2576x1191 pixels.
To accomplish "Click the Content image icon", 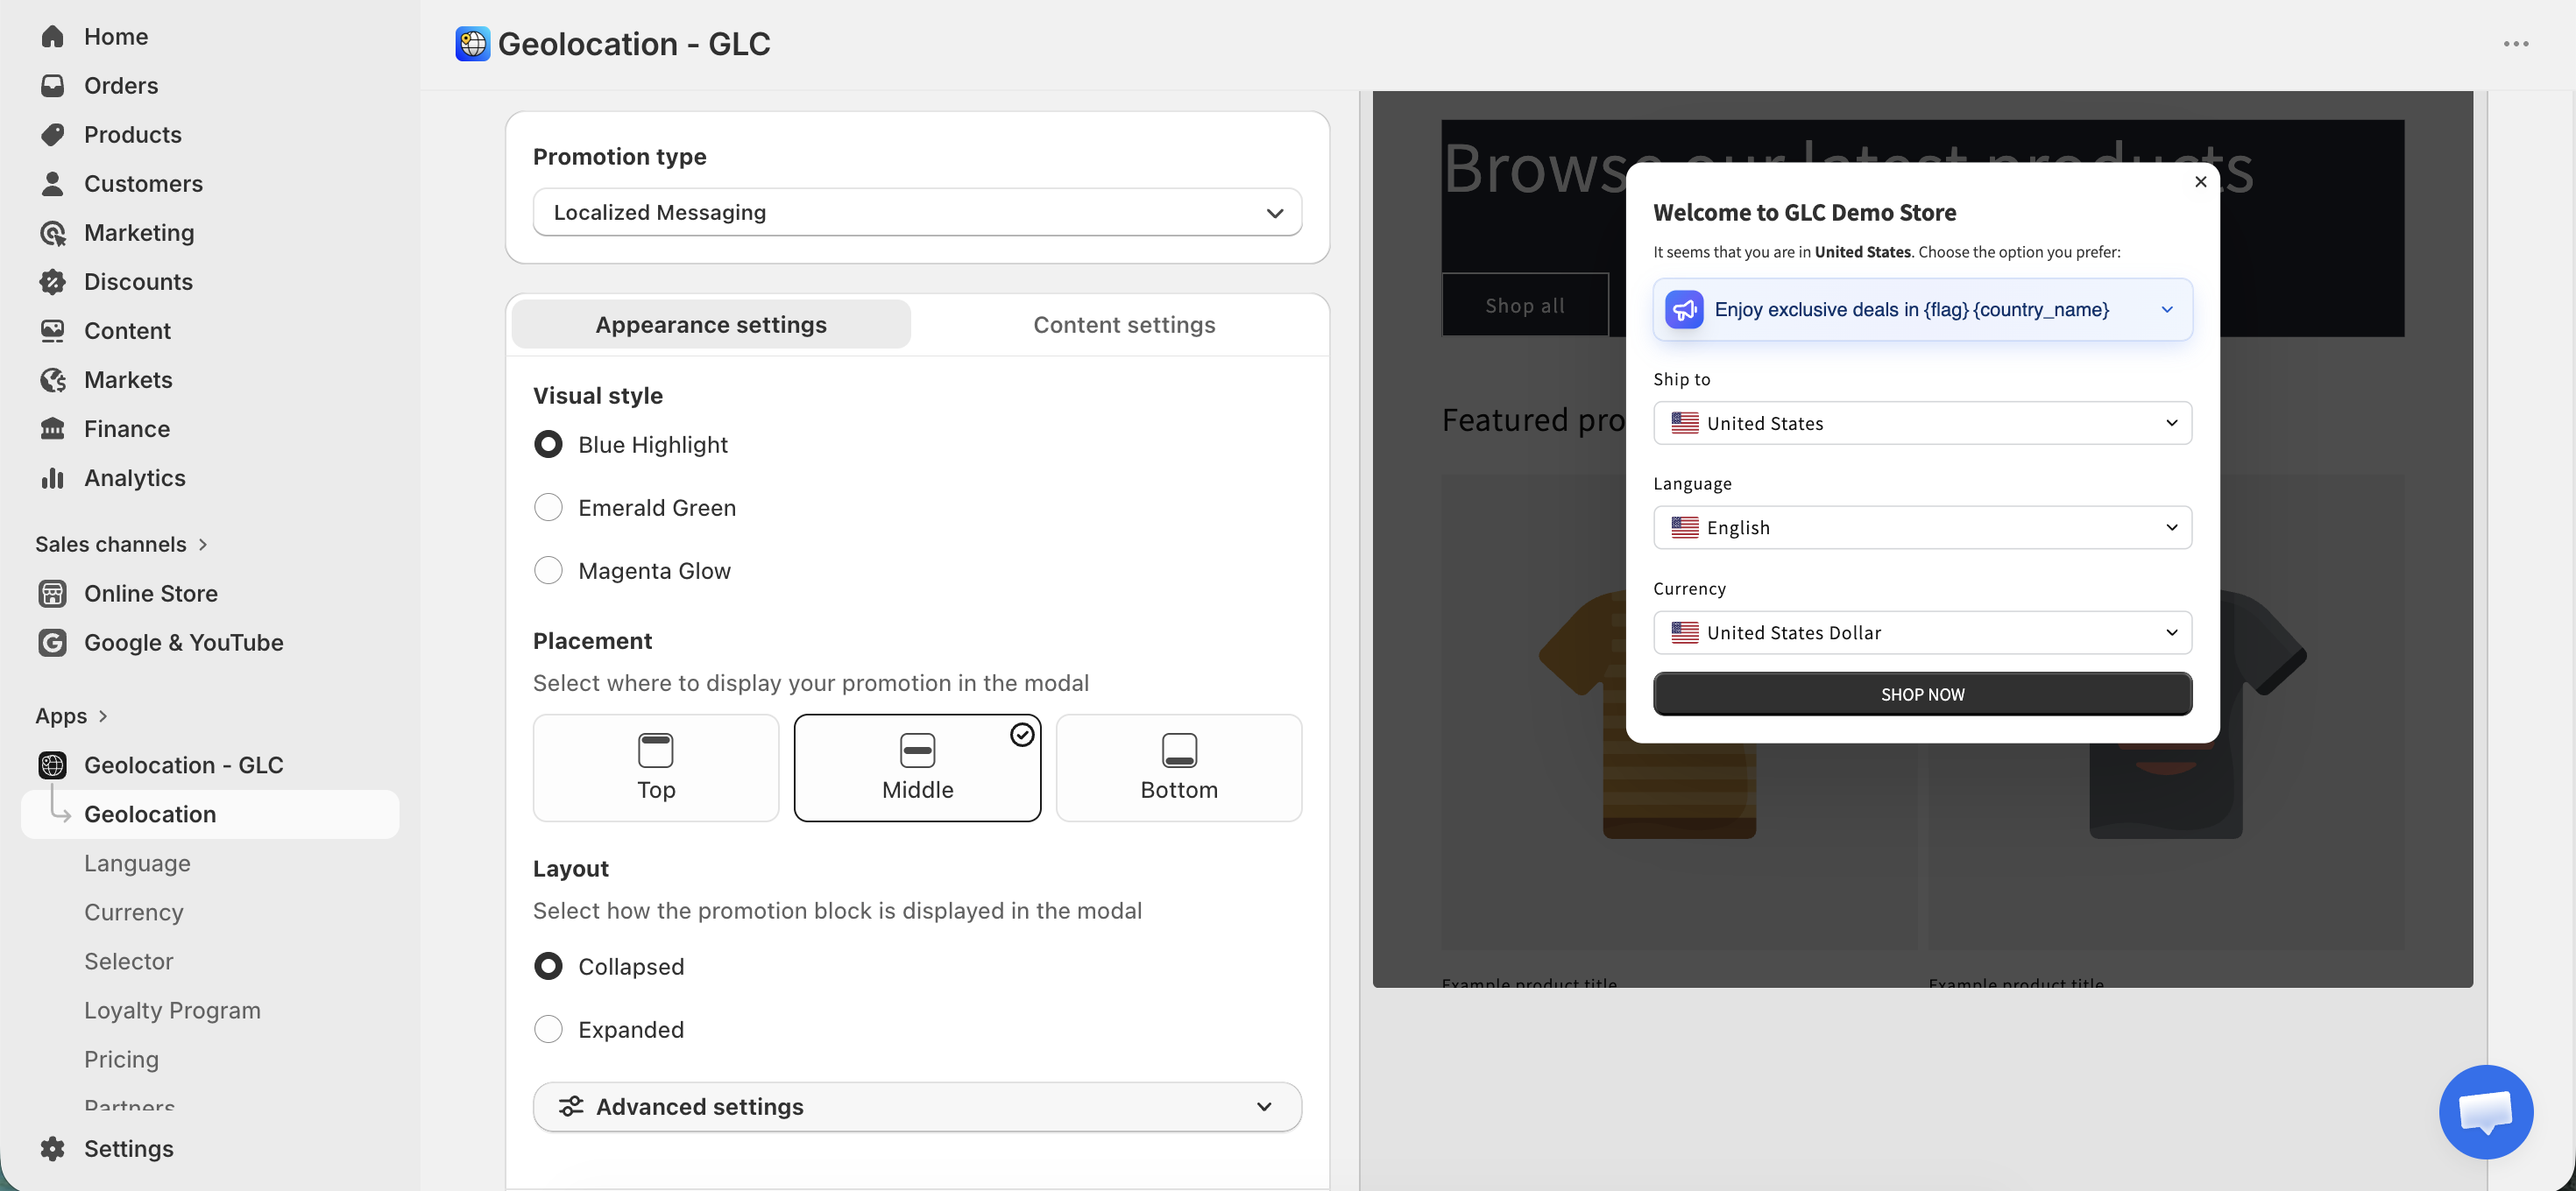I will 52,331.
